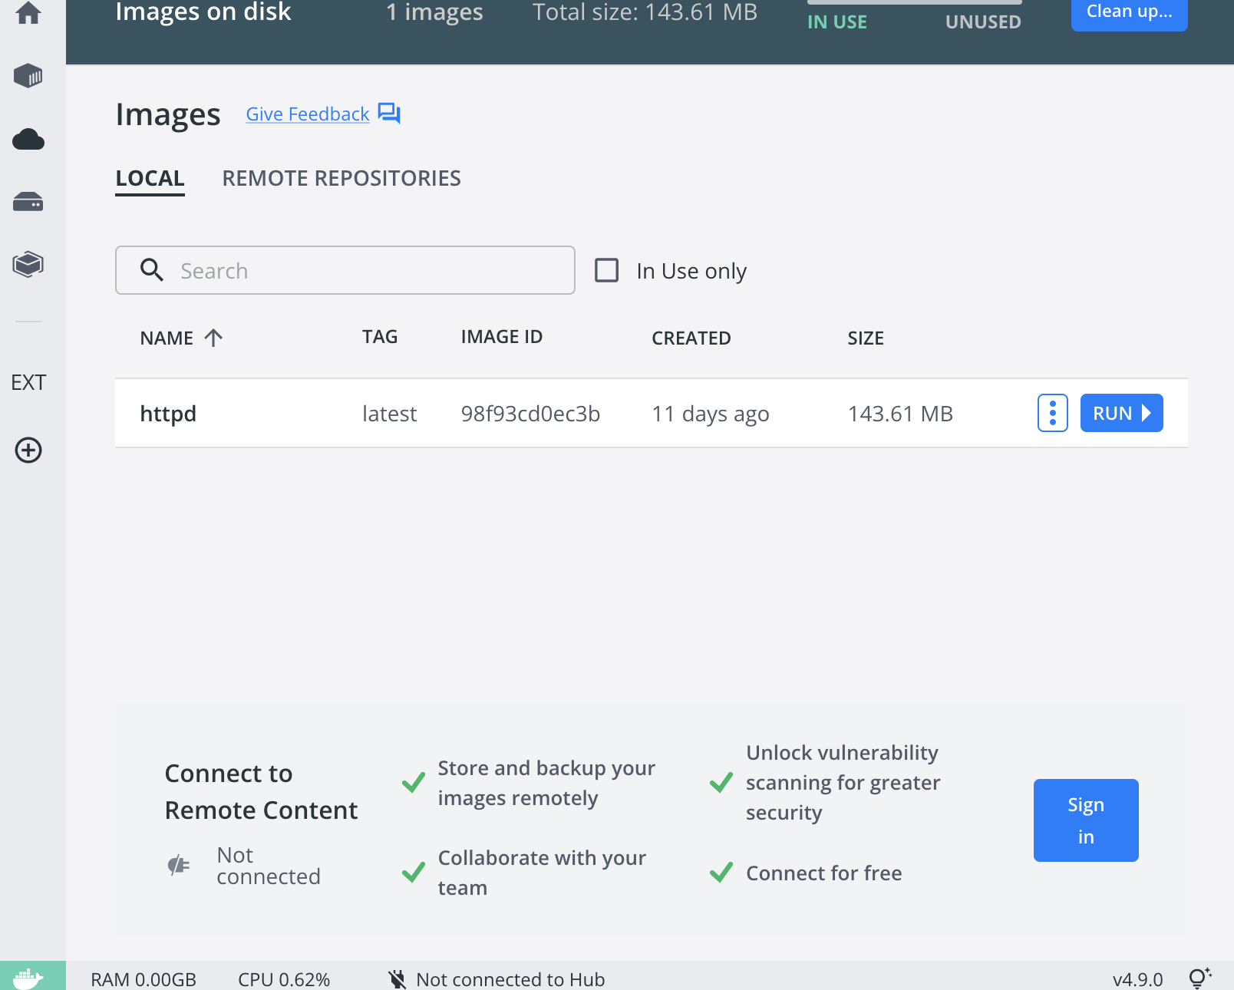Viewport: 1234px width, 990px height.
Task: Click the Docker whale icon in status bar
Action: 29,978
